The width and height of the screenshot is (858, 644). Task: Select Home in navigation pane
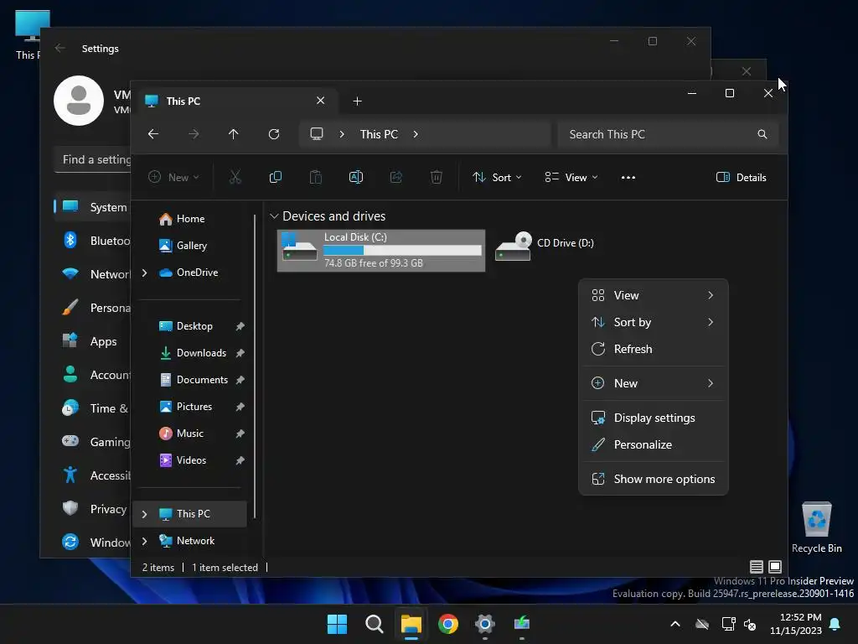pyautogui.click(x=190, y=219)
